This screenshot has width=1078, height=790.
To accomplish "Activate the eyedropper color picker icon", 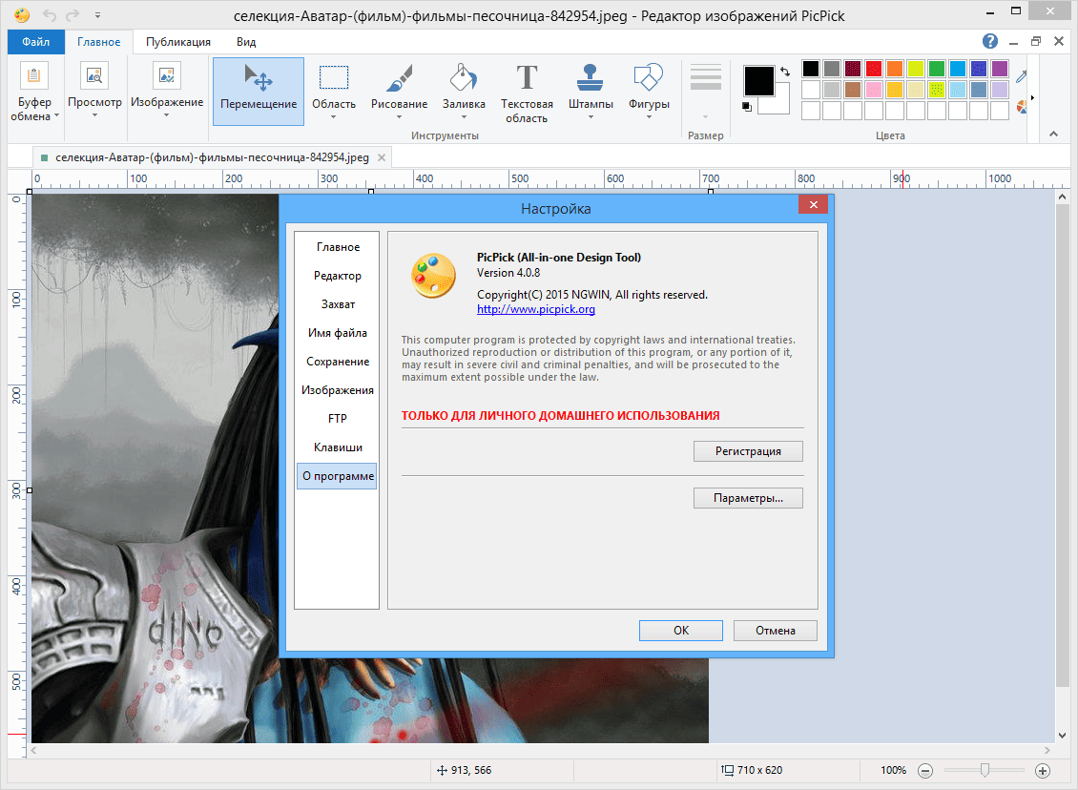I will pos(1022,76).
